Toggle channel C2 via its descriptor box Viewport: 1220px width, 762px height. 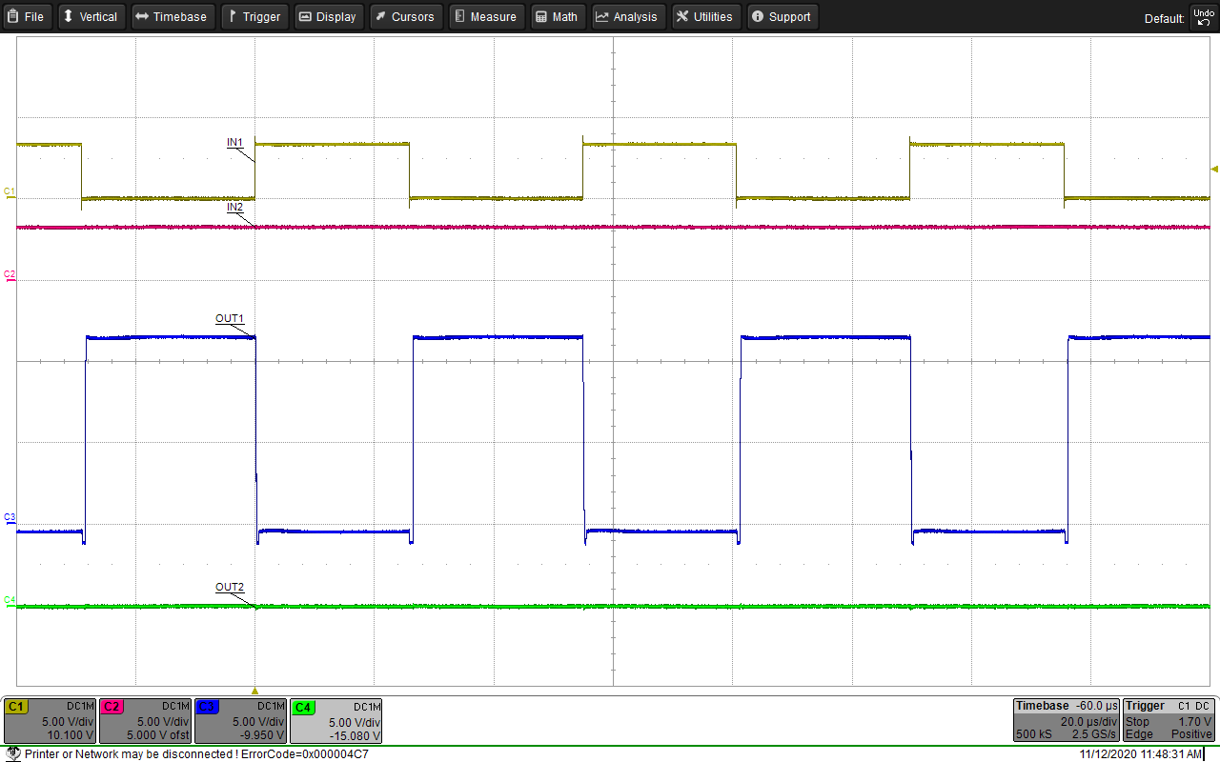145,720
